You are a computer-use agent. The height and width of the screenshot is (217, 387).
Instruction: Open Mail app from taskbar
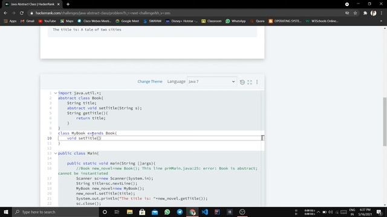(155, 212)
